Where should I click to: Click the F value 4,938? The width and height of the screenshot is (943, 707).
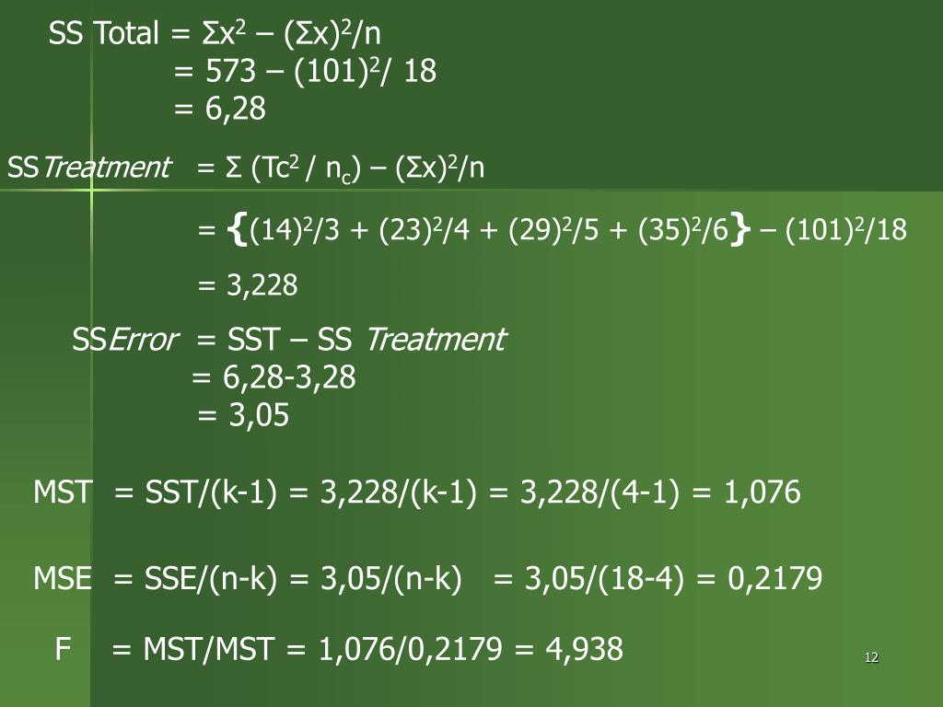(x=584, y=649)
